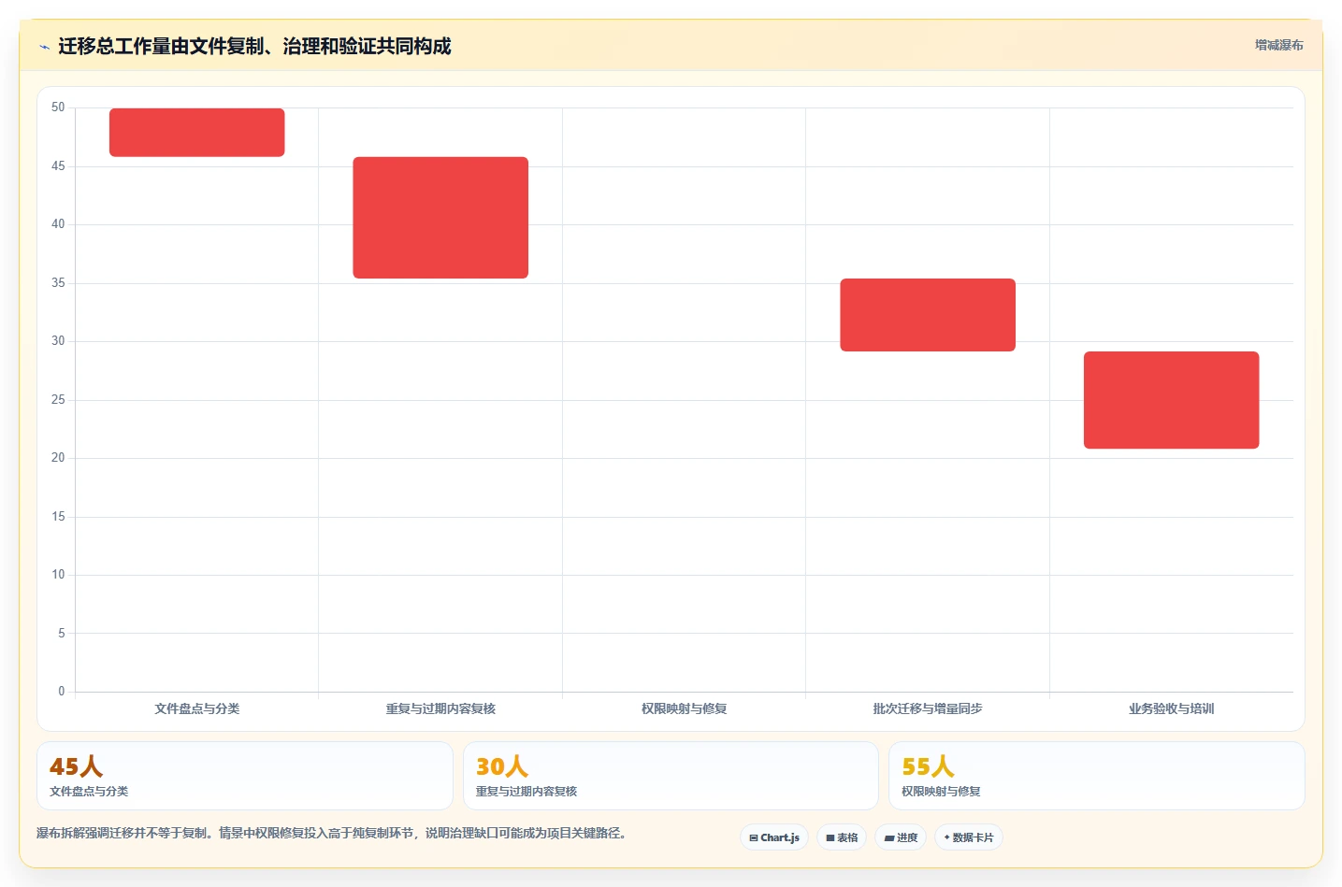
Task: Click the y-axis value 50
Action: (58, 107)
